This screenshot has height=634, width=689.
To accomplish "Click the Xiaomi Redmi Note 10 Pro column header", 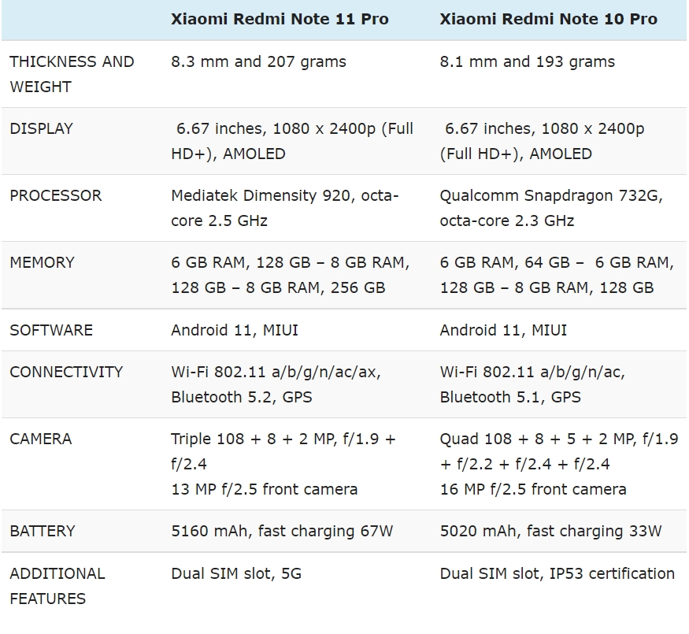I will coord(548,19).
